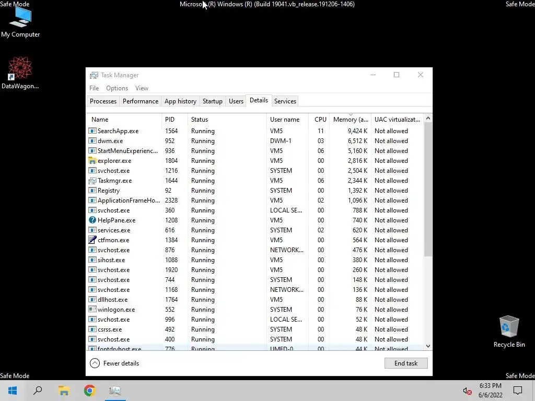Viewport: 535px width, 401px height.
Task: Select PID 876 in the list
Action: point(170,250)
